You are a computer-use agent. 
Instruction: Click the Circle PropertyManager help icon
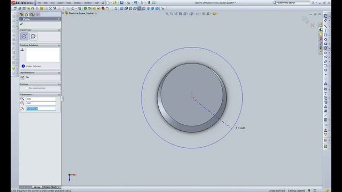click(59, 19)
